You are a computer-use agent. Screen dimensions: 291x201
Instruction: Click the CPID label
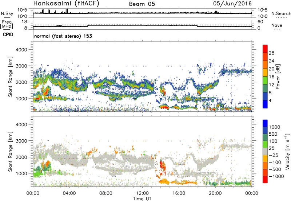(8, 34)
